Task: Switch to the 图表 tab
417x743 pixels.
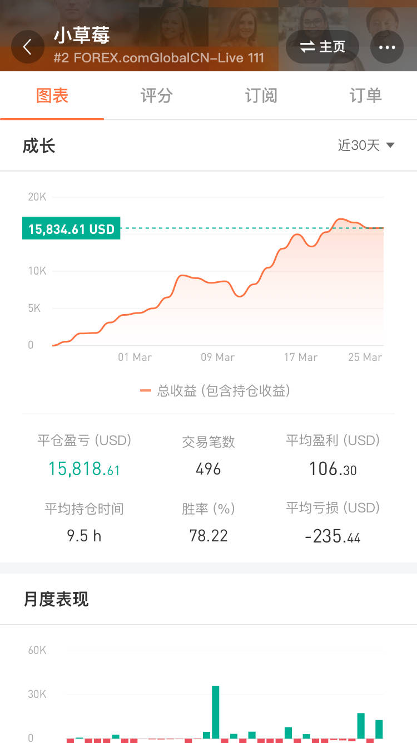Action: (52, 96)
